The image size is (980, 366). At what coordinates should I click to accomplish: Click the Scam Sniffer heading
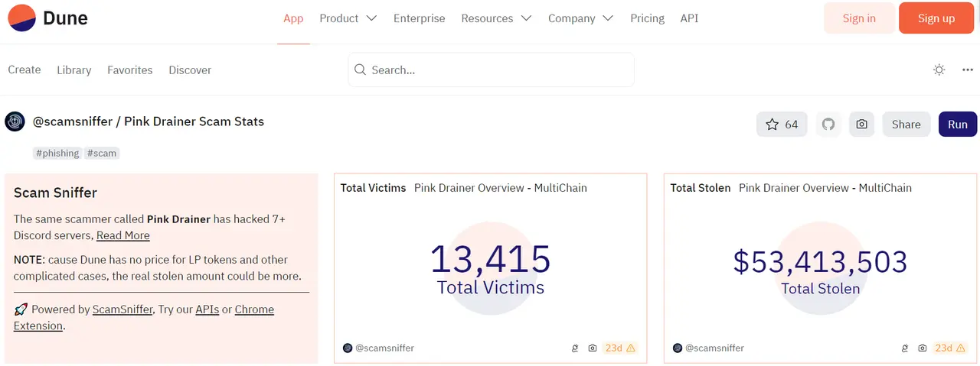(x=56, y=193)
